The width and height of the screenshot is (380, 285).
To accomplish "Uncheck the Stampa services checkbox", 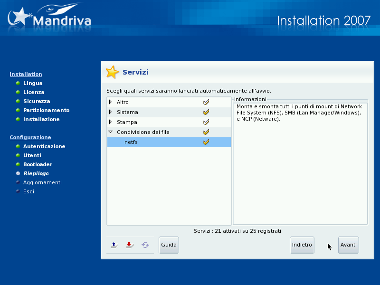I will pyautogui.click(x=206, y=122).
